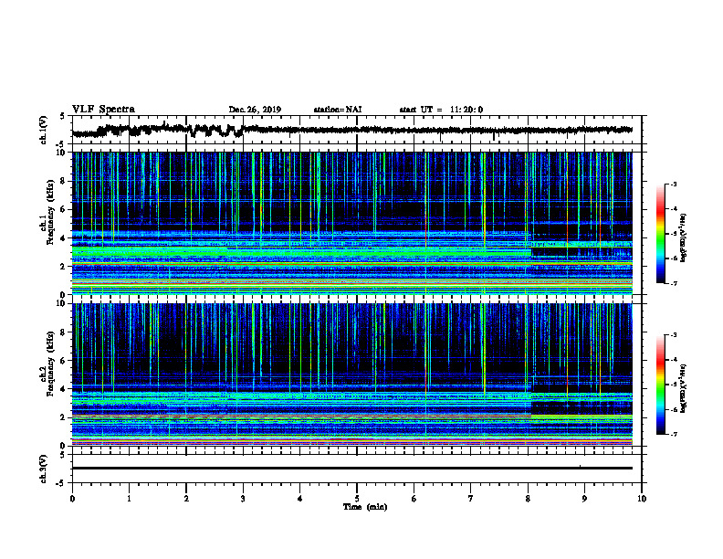This screenshot has height=559, width=723.
Task: Click the ch.1 spectrogram frequency tick "6"
Action: tap(64, 209)
